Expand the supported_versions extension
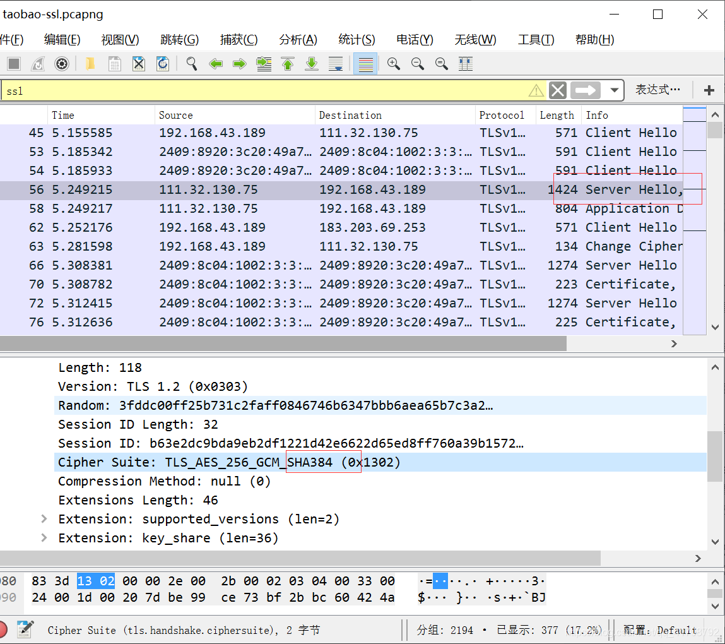Image resolution: width=725 pixels, height=644 pixels. tap(44, 519)
